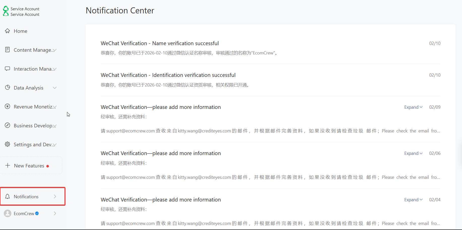Screen dimensions: 462x230
Task: Click the EcomCrew profile avatar
Action: coord(8,213)
